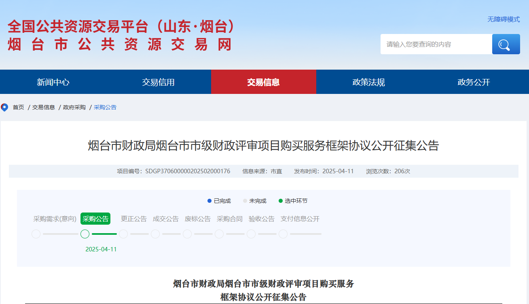The width and height of the screenshot is (529, 304).
Task: Click the location pin breadcrumb icon
Action: point(4,107)
